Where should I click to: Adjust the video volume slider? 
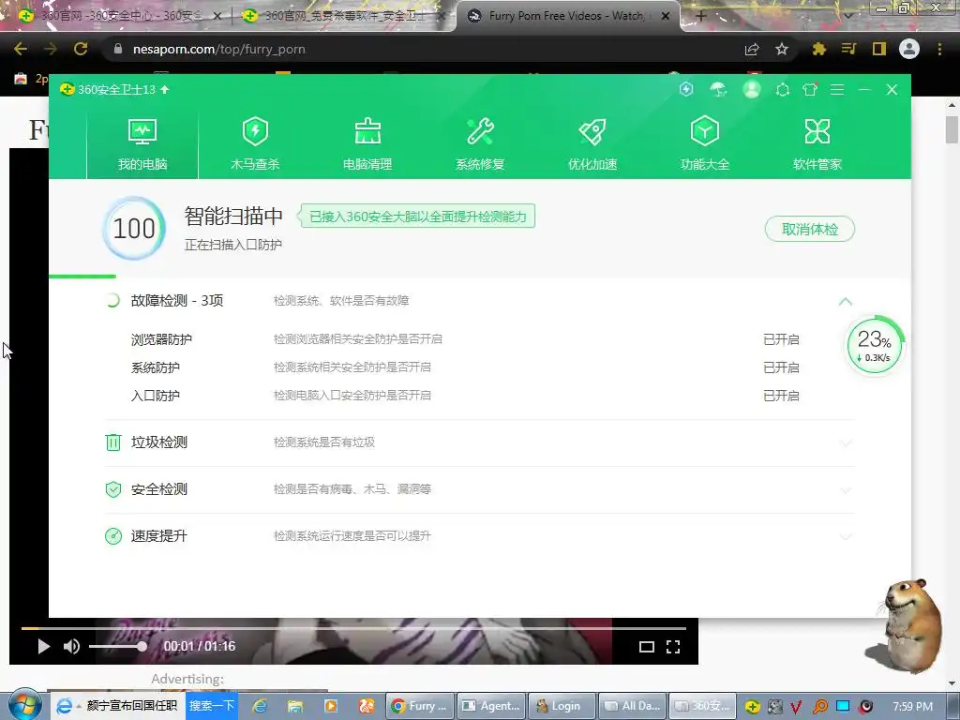click(117, 647)
